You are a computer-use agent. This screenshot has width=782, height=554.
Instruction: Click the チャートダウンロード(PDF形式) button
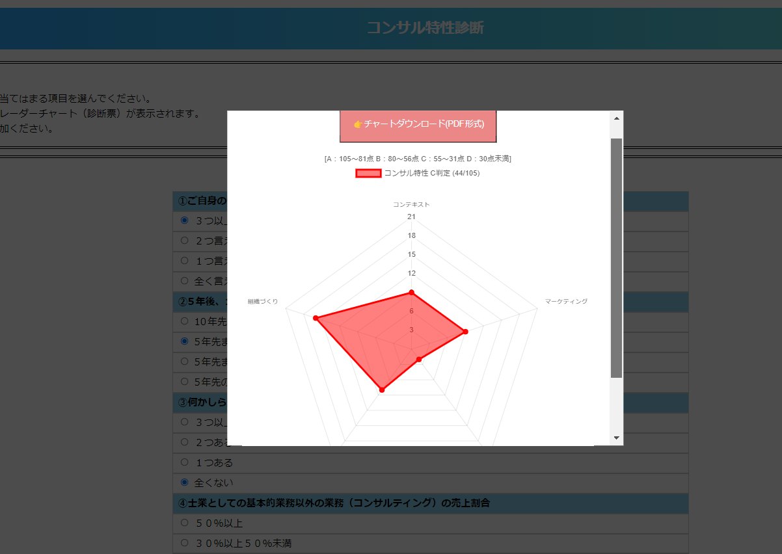pos(418,126)
